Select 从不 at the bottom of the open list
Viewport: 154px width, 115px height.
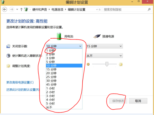(64, 107)
